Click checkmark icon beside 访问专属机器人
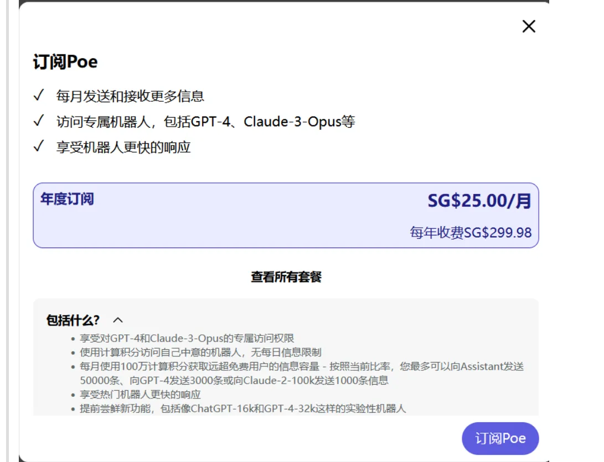The height and width of the screenshot is (462, 604). pyautogui.click(x=39, y=121)
